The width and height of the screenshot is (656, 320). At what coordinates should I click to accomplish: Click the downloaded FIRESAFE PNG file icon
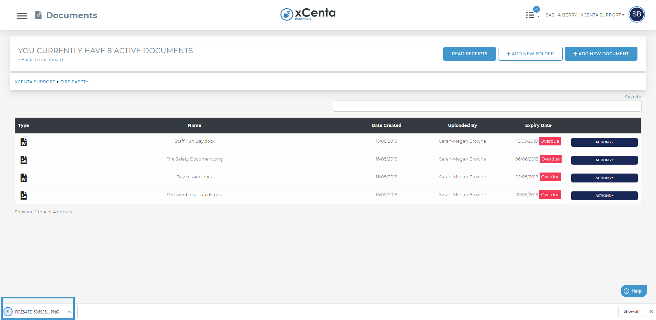pos(8,311)
